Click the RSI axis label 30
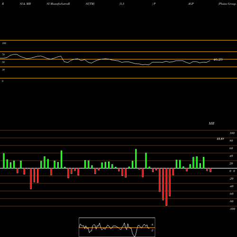This screenshot has width=237, height=237. coord(3,70)
